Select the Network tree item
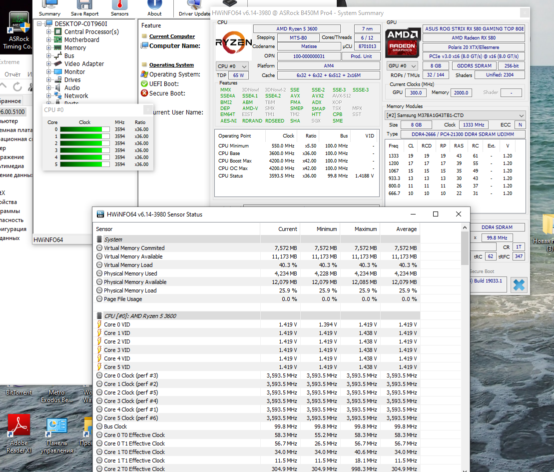554x472 pixels. (x=76, y=96)
